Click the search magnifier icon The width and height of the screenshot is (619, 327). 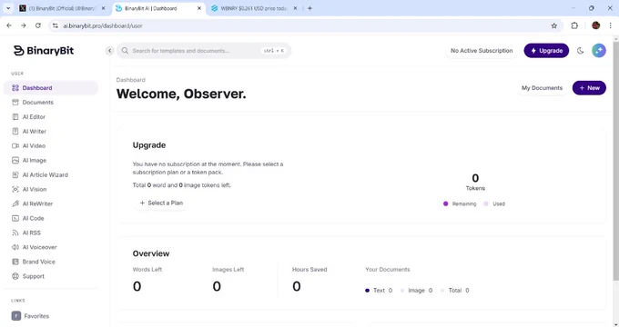pos(125,51)
